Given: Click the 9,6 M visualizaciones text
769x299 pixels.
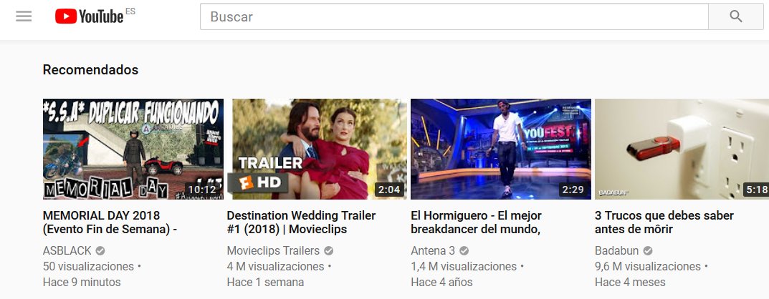Looking at the screenshot, I should coord(648,267).
